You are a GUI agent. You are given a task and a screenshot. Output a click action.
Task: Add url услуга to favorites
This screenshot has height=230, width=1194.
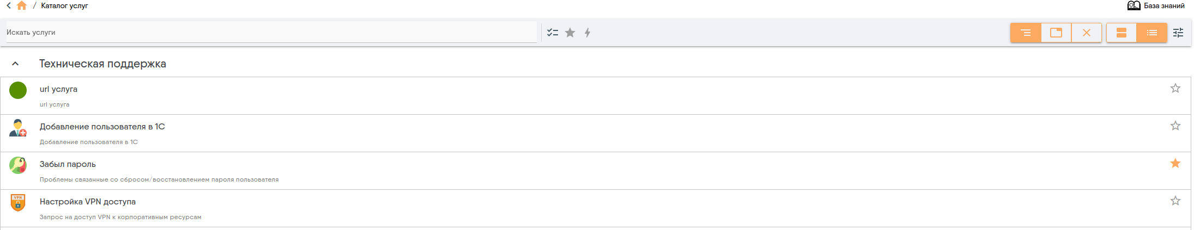[x=1175, y=88]
